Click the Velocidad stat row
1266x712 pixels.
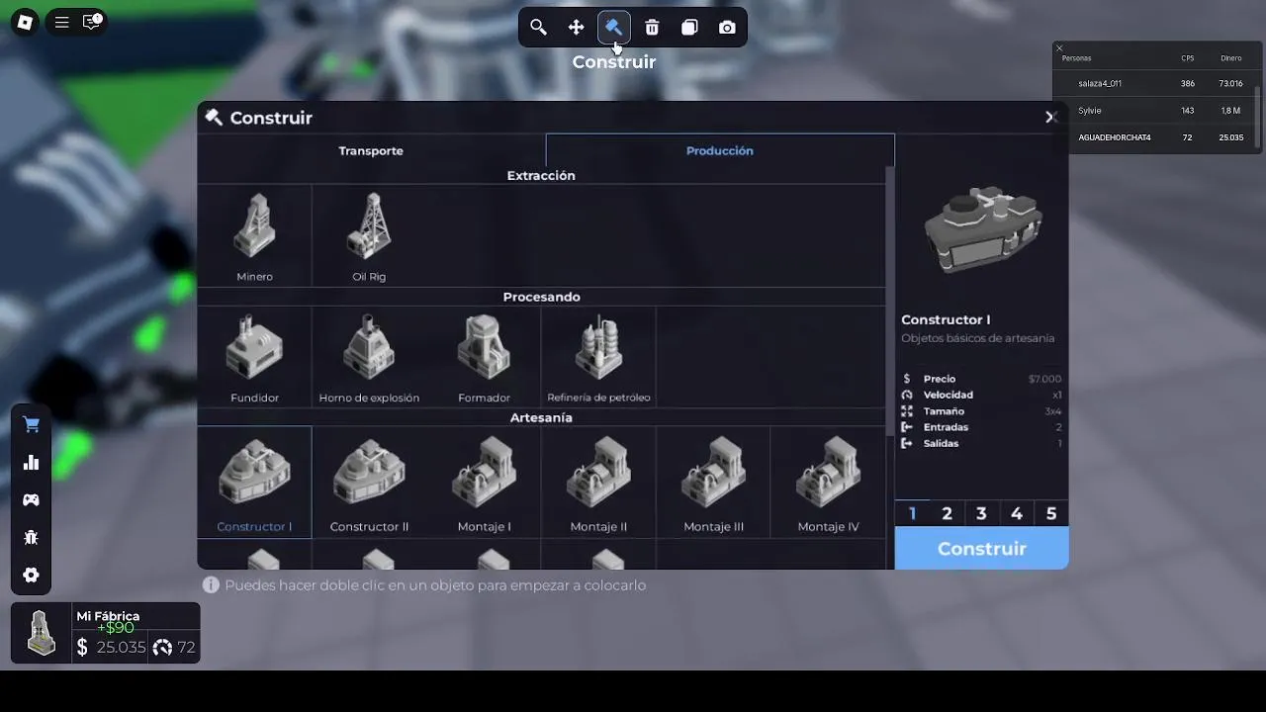coord(981,395)
